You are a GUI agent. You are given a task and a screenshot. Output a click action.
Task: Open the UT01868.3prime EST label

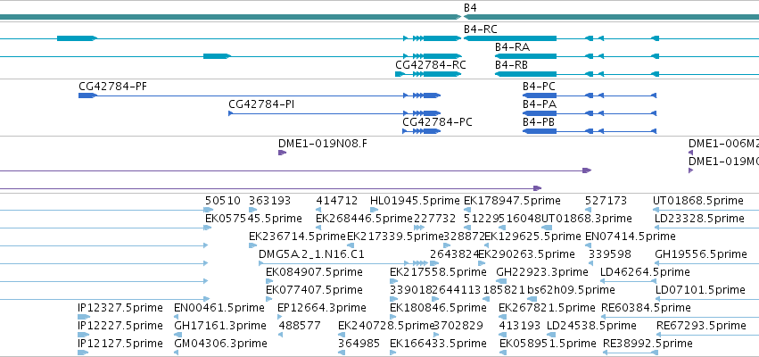click(x=587, y=219)
